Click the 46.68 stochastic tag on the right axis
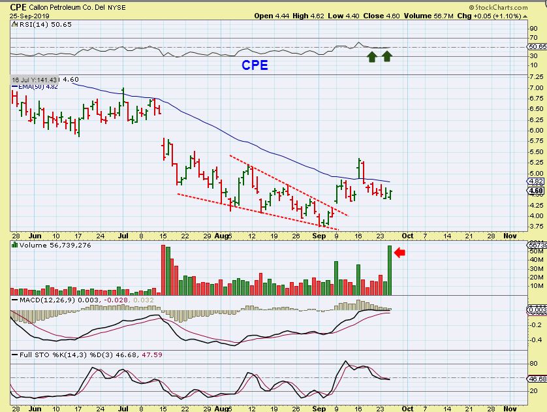Image resolution: width=547 pixels, height=412 pixels. (537, 379)
